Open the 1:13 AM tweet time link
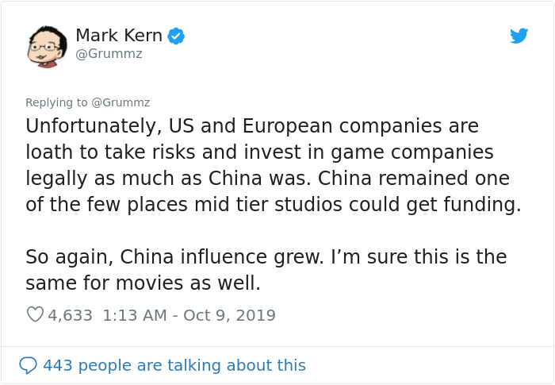The image size is (555, 385). pos(135,315)
